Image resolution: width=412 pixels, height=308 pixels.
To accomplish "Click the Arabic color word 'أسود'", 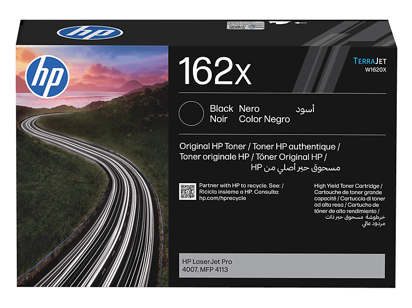I will tap(305, 109).
